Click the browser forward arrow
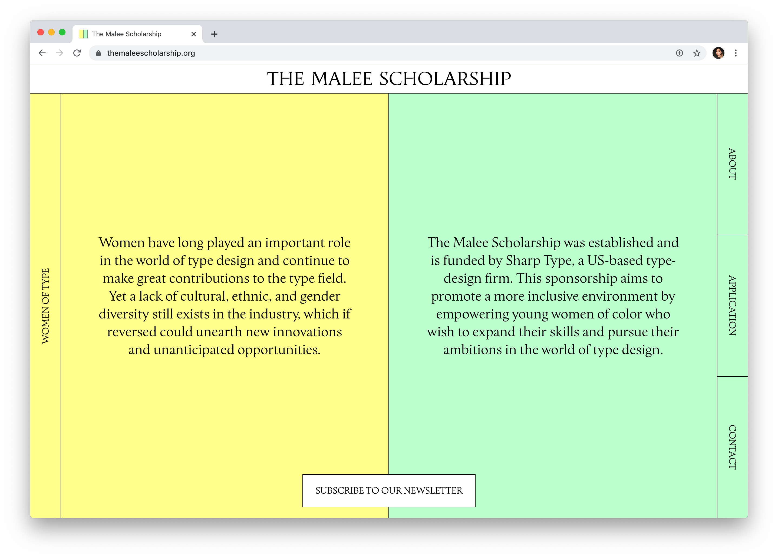Image resolution: width=778 pixels, height=558 pixels. pos(60,53)
